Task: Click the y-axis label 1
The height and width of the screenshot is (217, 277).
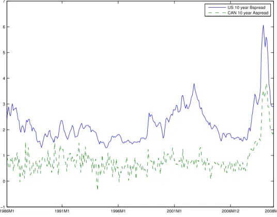Action: pyautogui.click(x=4, y=156)
